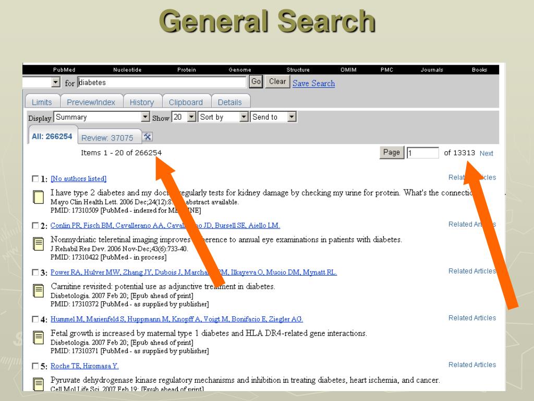Open the Hummel M, Marienfeld S authors link

[x=177, y=319]
